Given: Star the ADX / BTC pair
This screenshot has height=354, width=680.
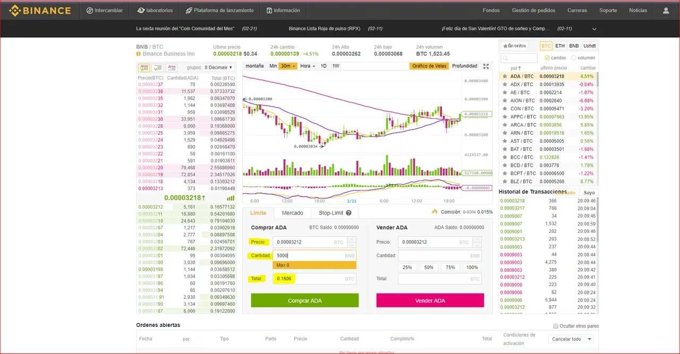Looking at the screenshot, I should [x=505, y=84].
